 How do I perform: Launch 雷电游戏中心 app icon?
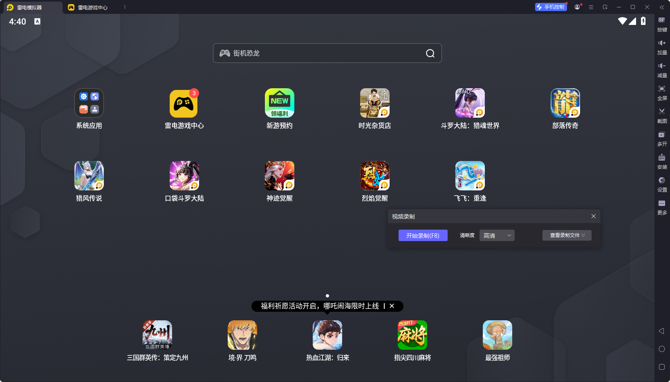[x=184, y=103]
